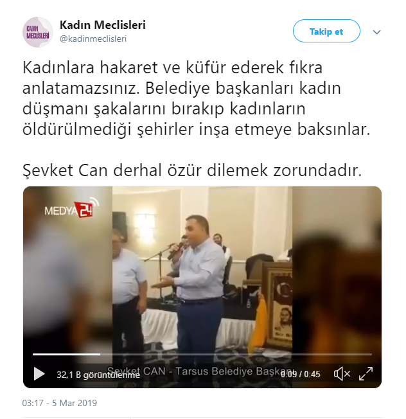Open the @kadinmeclisleri handle link
Screen dimensions: 406x419
(93, 39)
